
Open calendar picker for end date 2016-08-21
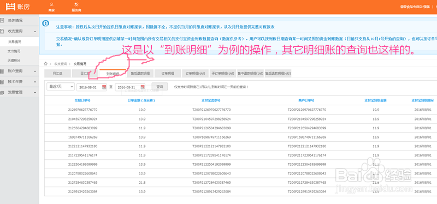[x=143, y=87]
